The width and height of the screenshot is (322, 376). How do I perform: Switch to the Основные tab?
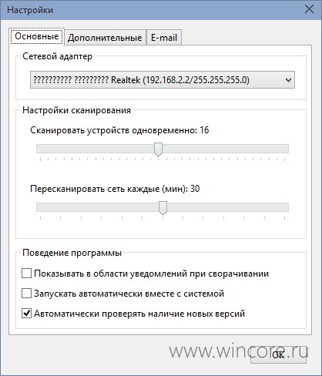click(x=37, y=37)
